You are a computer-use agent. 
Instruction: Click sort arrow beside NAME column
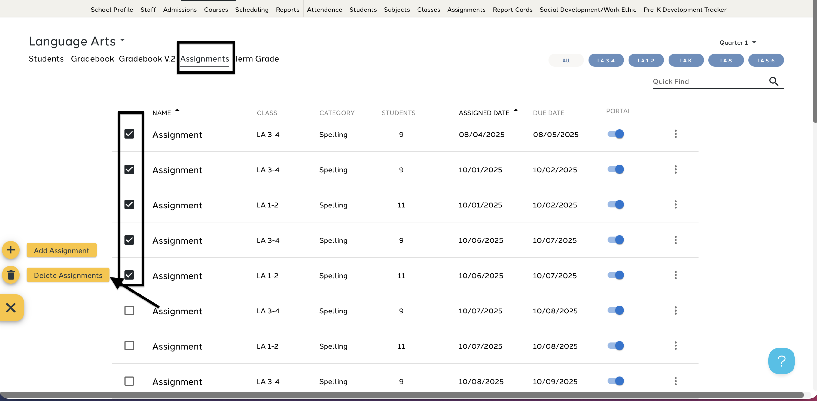tap(177, 110)
